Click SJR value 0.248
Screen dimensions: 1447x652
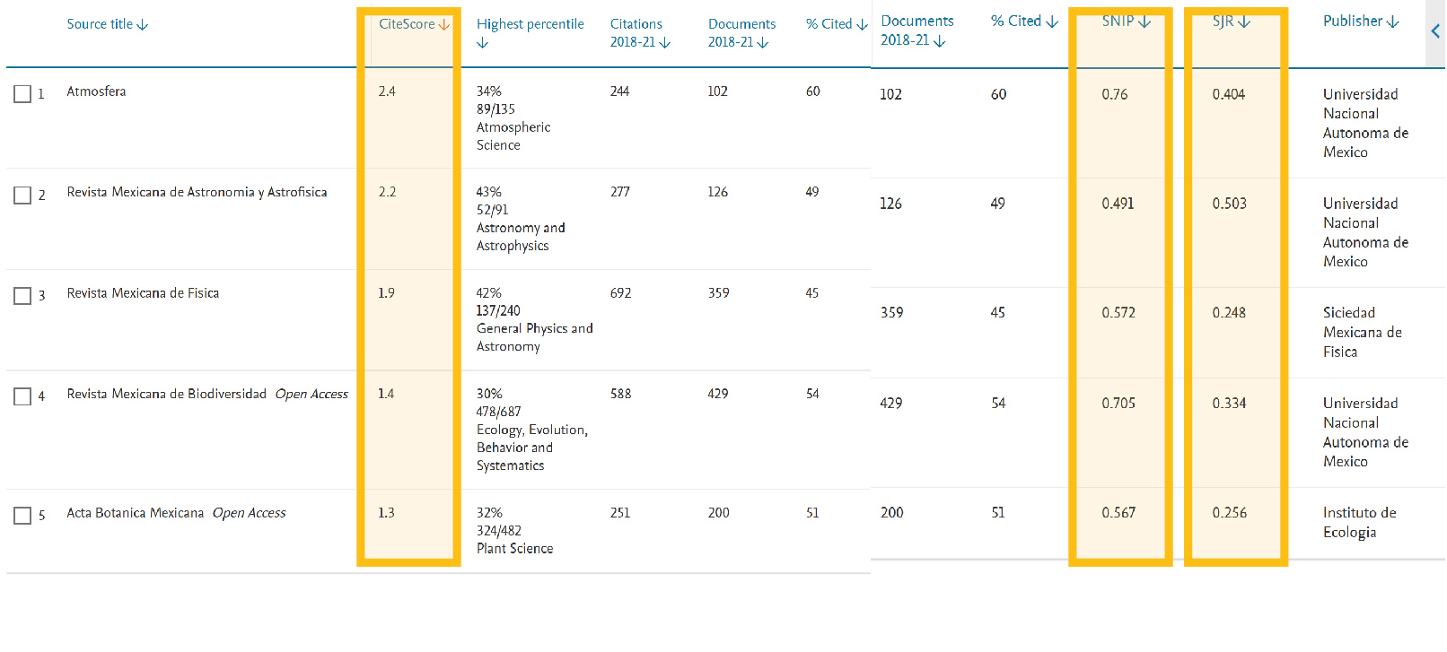pos(1229,313)
